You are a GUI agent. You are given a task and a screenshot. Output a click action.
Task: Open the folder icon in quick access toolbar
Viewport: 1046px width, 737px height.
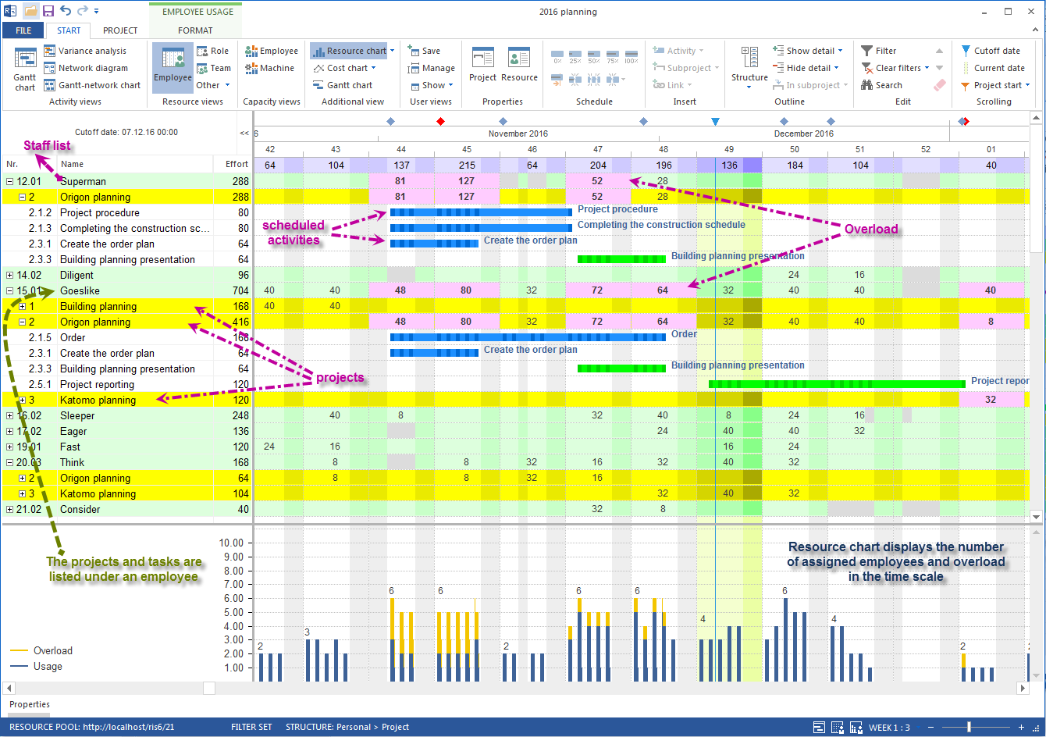coord(30,11)
